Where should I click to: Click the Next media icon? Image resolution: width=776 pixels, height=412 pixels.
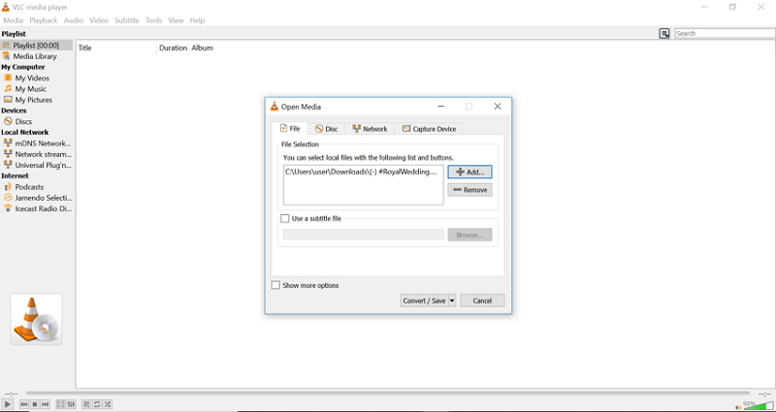point(46,404)
